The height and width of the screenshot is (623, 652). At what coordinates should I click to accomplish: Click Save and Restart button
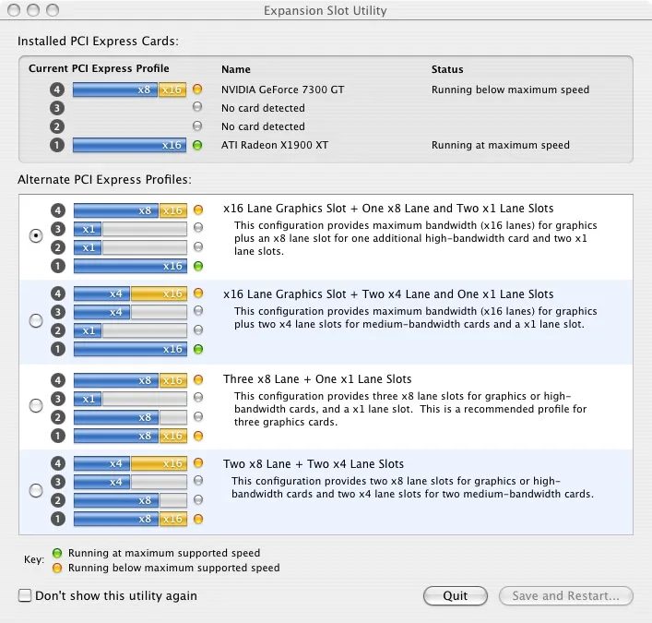566,595
